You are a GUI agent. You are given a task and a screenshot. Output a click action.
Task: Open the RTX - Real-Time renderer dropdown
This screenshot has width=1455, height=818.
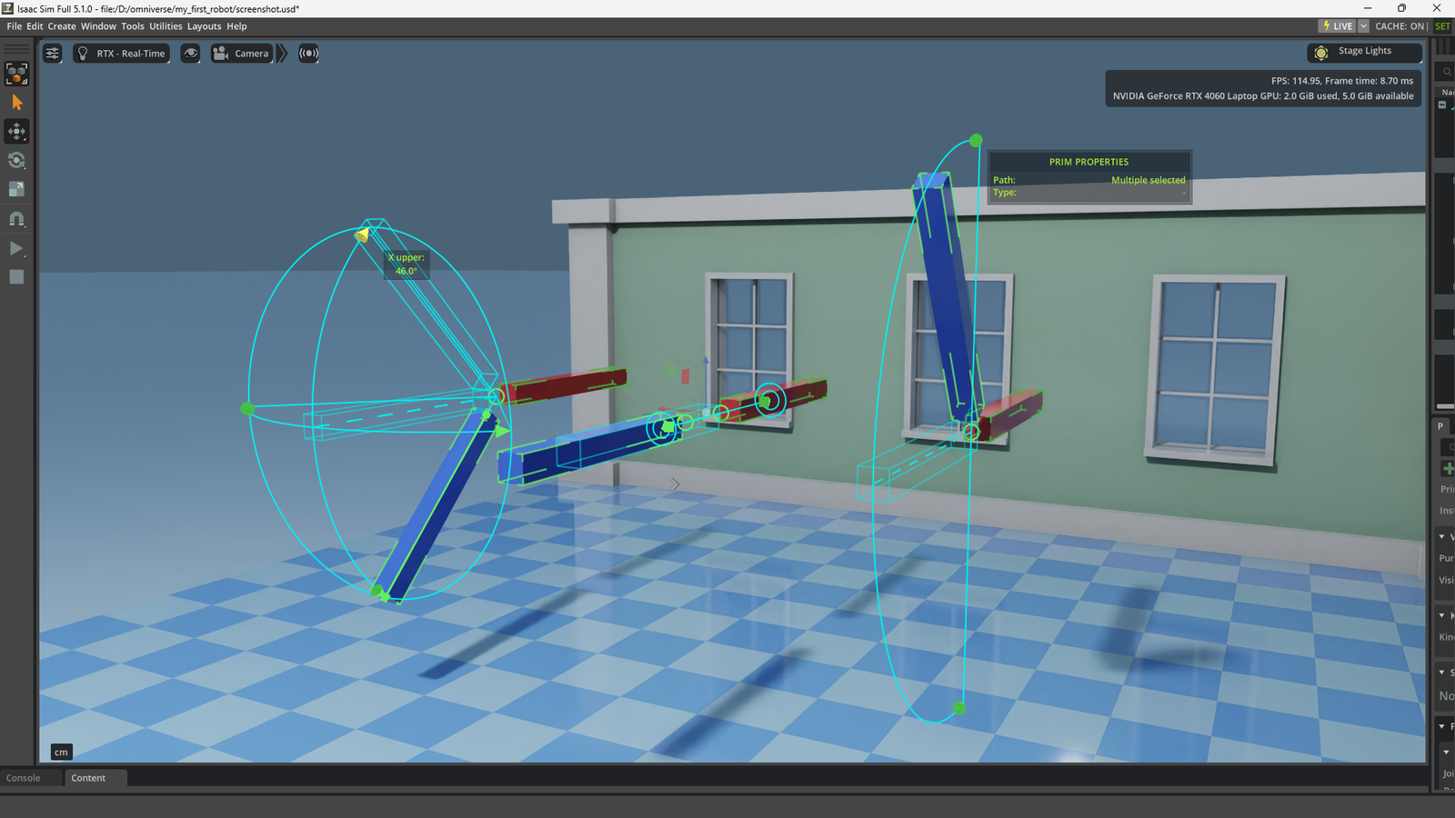[x=122, y=54]
